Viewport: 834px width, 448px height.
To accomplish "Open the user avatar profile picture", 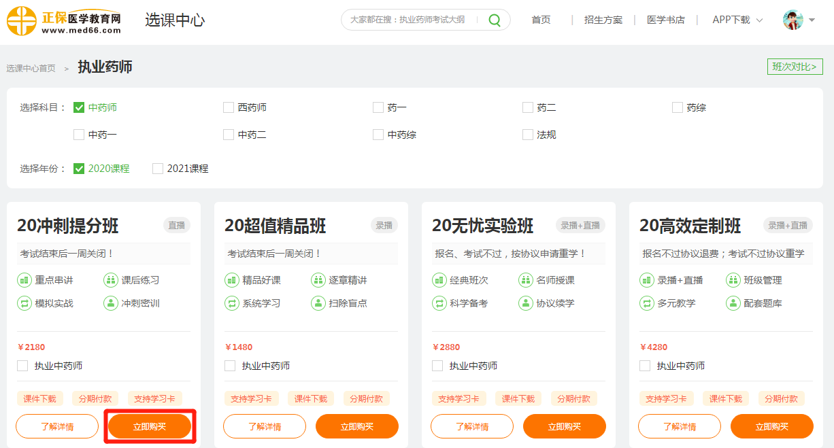I will tap(793, 20).
